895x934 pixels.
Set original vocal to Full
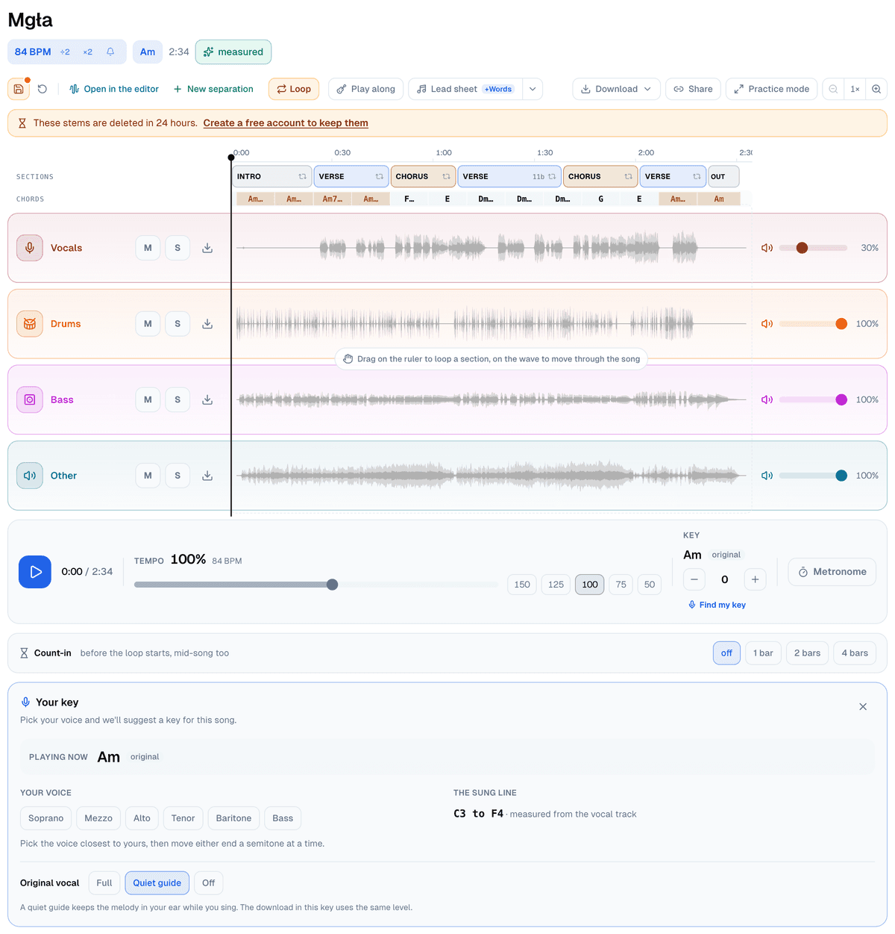[104, 883]
